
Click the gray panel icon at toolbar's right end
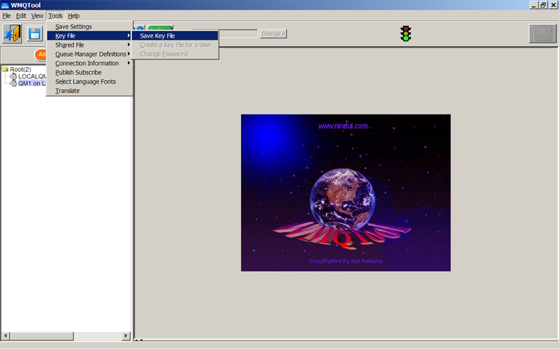(542, 34)
